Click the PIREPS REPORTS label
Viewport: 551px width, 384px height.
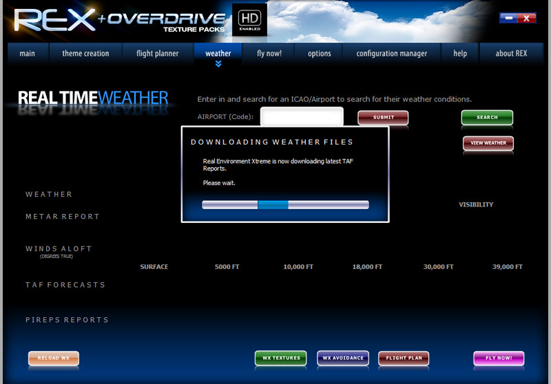67,320
